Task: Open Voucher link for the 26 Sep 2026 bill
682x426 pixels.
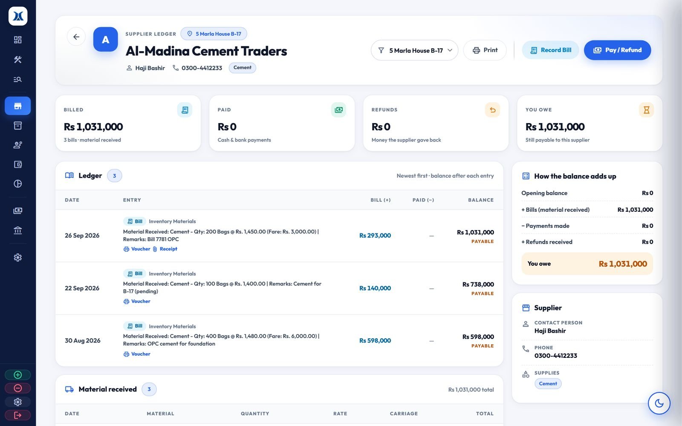Action: click(x=137, y=249)
